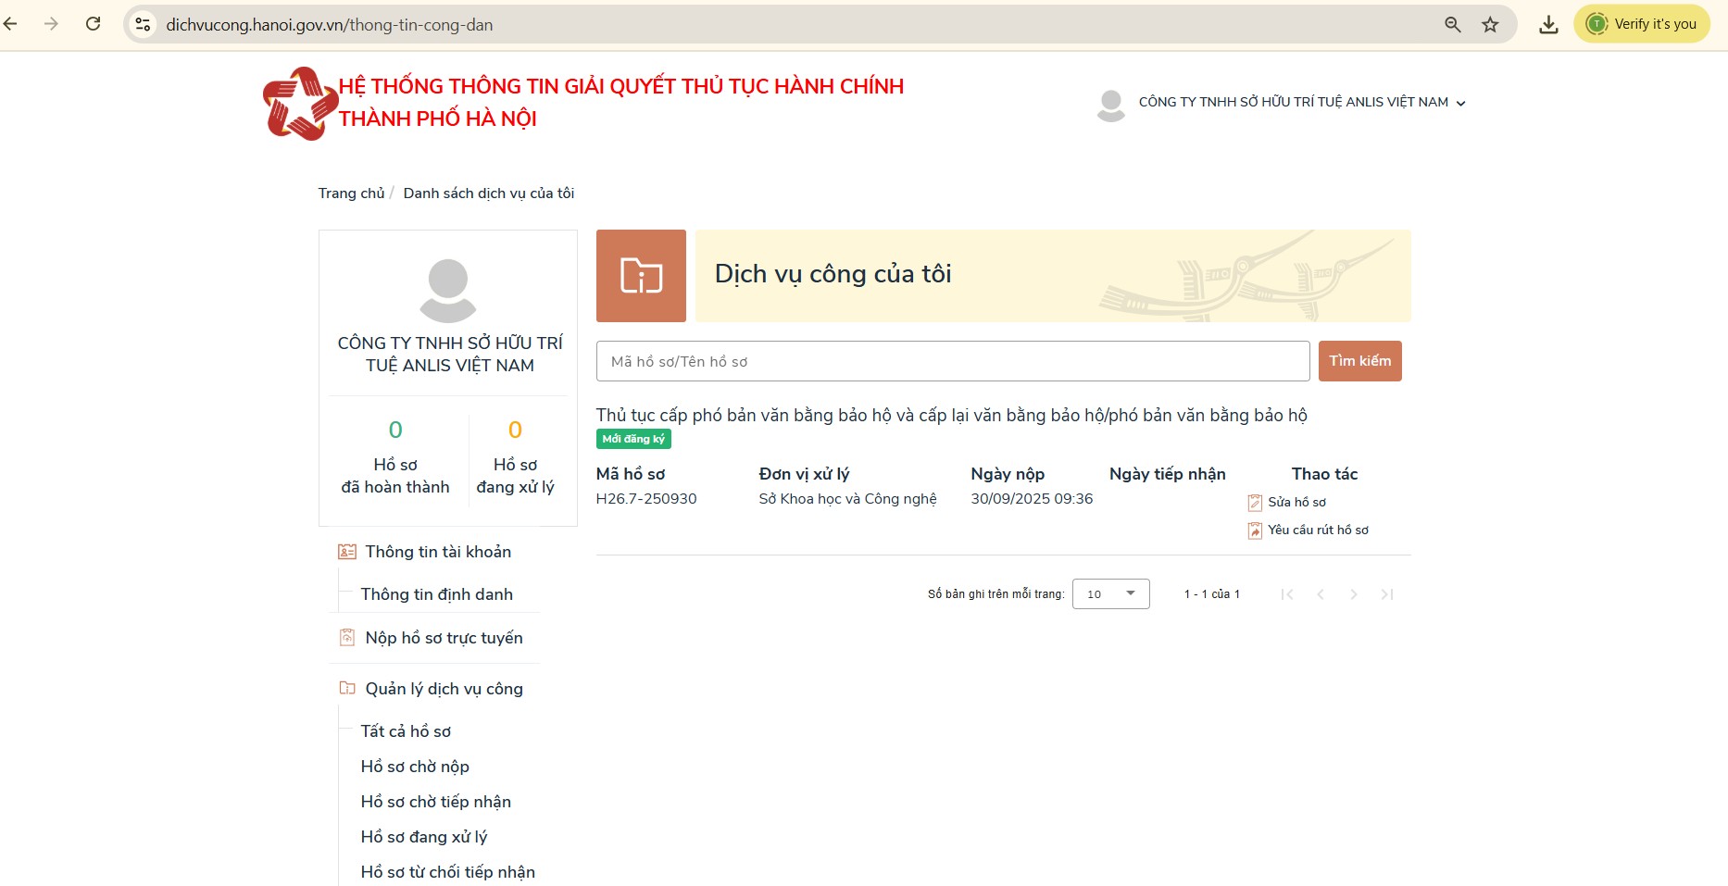Open records-per-page dropdown showing 10
This screenshot has height=886, width=1728.
1110,594
